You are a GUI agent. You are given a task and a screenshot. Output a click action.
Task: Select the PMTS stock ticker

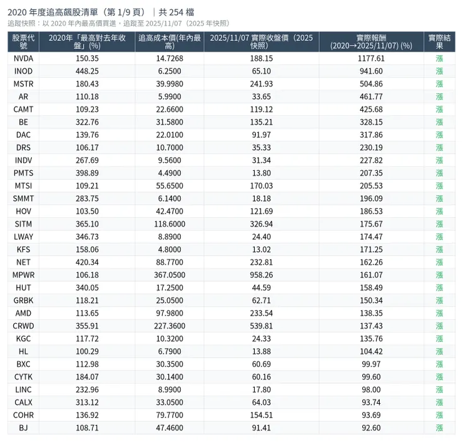click(x=23, y=173)
